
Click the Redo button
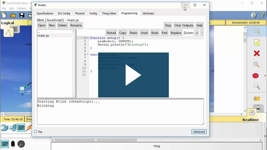point(155,33)
